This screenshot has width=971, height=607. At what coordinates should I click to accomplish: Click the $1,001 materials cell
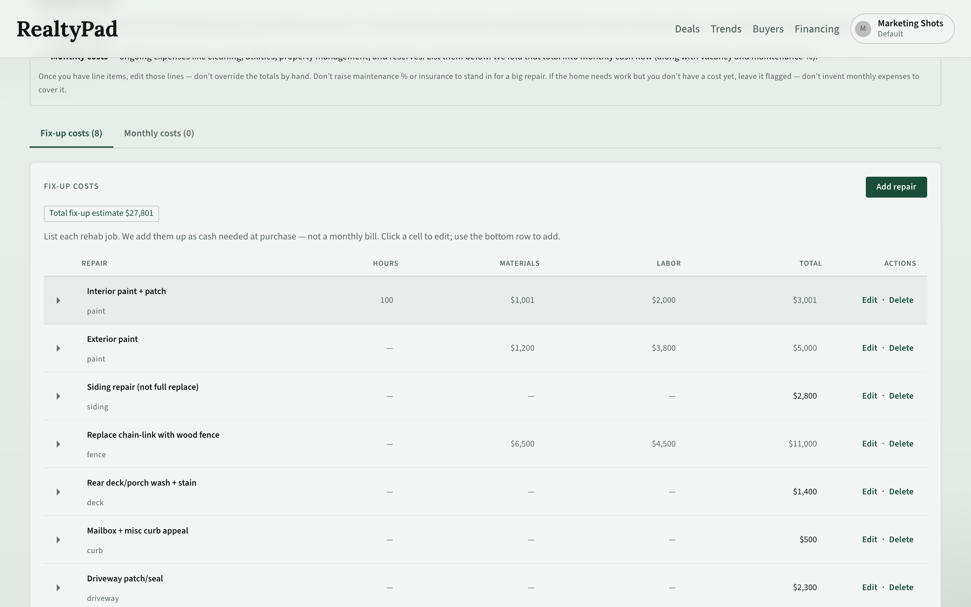point(522,300)
